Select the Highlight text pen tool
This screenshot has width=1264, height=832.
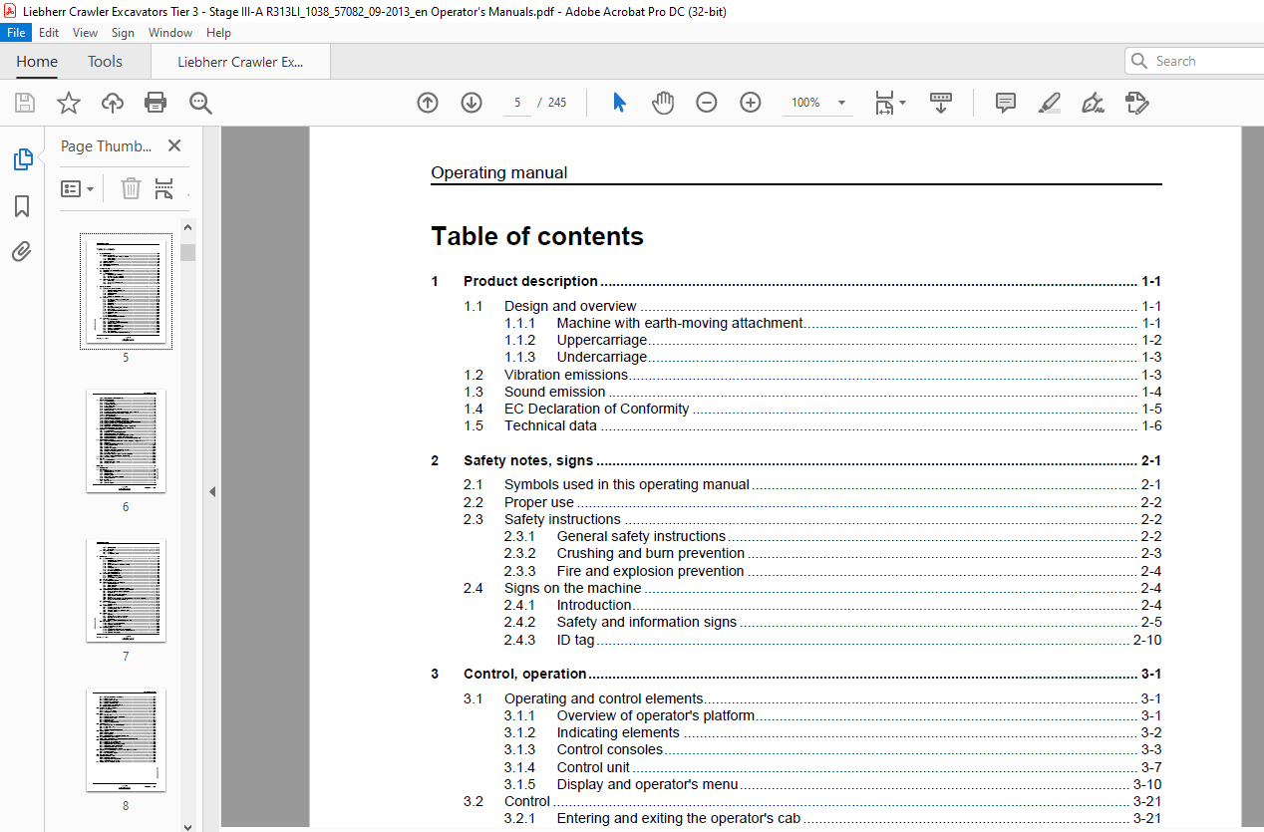(x=1049, y=103)
